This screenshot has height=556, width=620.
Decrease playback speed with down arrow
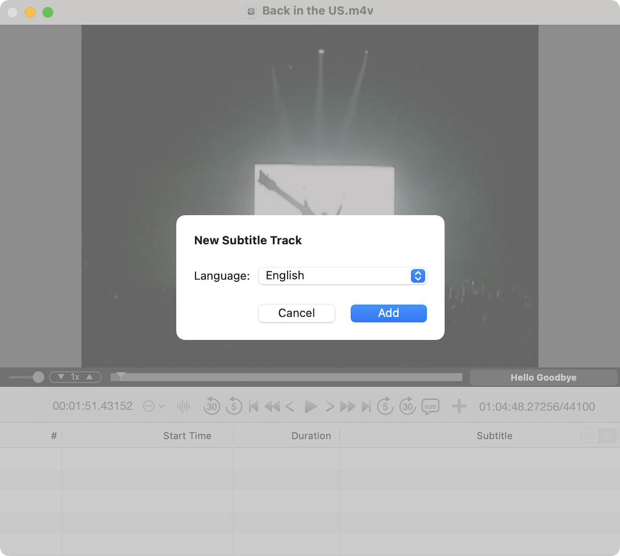click(x=61, y=377)
